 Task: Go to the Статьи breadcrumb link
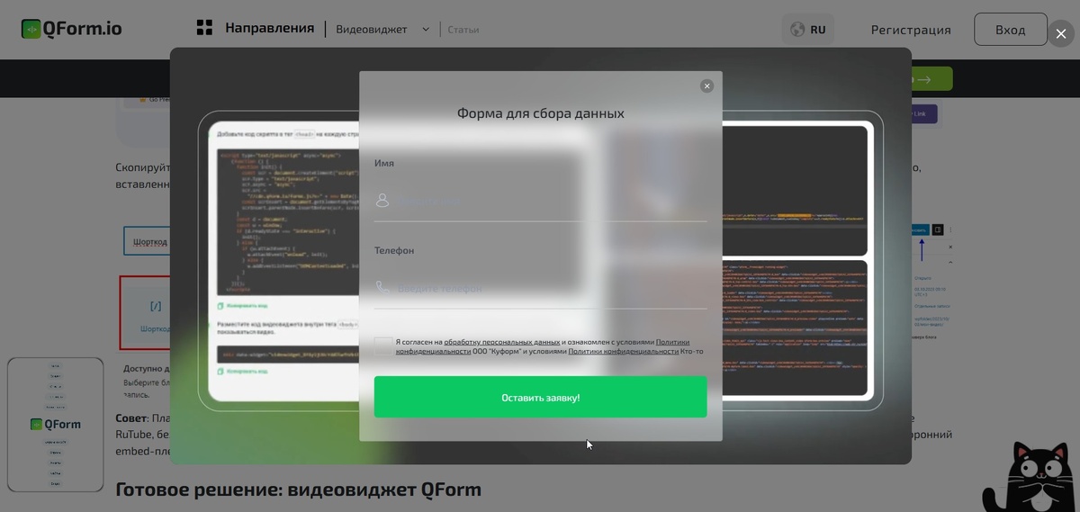click(x=463, y=30)
